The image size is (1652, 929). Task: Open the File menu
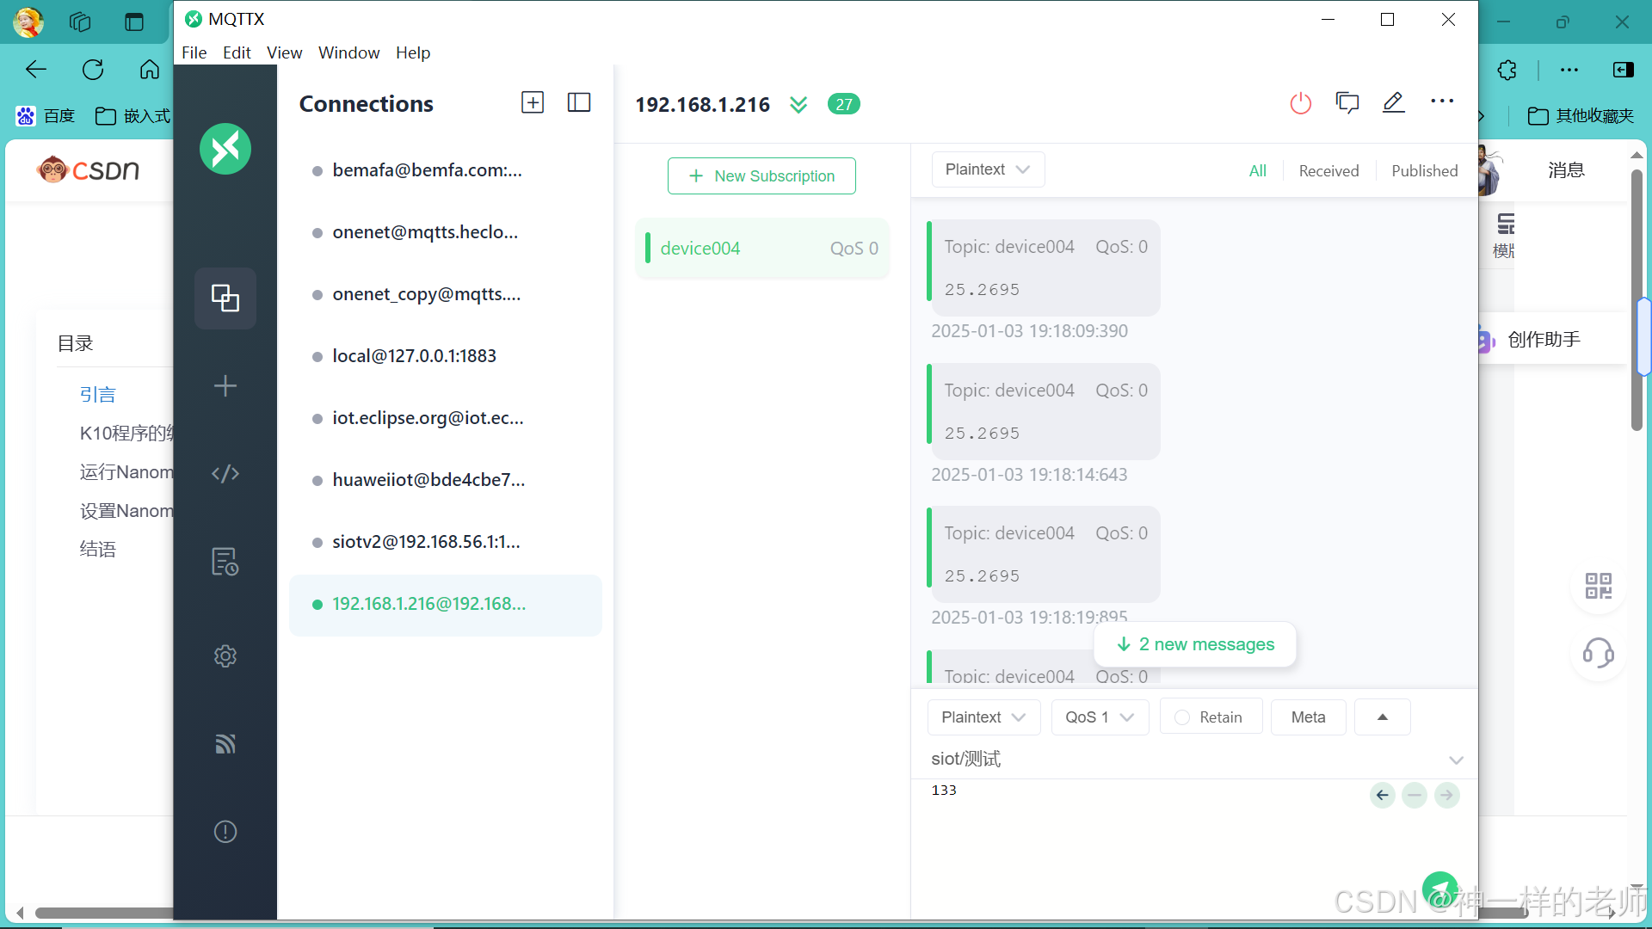point(194,52)
